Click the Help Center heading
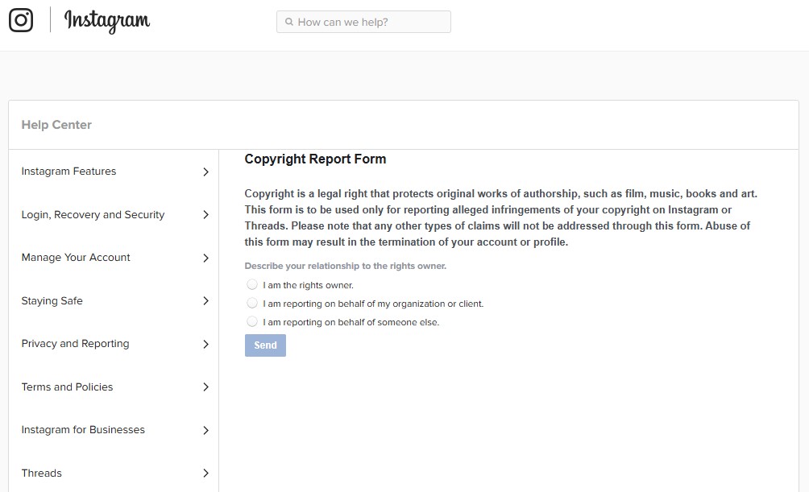Screen dimensions: 809x492 tap(56, 125)
